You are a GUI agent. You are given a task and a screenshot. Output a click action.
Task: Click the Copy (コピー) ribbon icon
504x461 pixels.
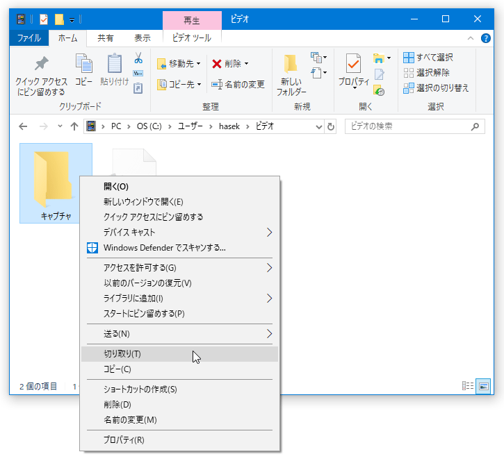click(84, 63)
